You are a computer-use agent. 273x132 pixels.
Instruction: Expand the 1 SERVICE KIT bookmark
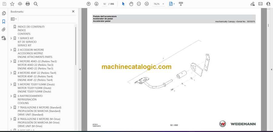pyautogui.click(x=11, y=38)
